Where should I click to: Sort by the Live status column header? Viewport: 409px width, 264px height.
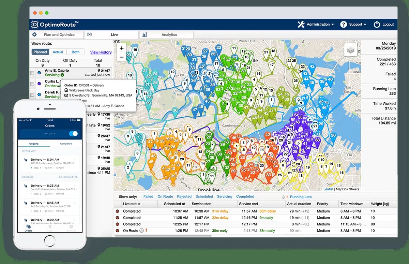pyautogui.click(x=139, y=204)
